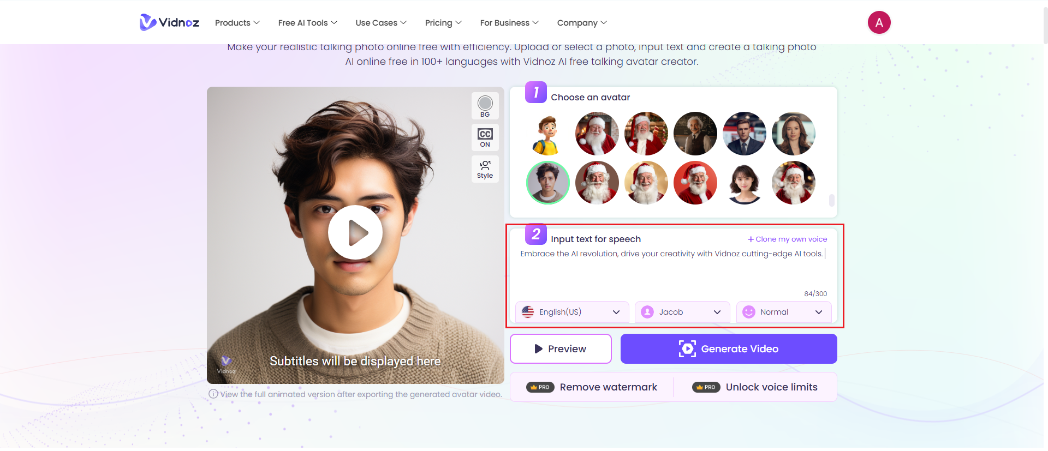The image size is (1048, 451).
Task: Select the short-haired girl avatar
Action: tap(744, 183)
